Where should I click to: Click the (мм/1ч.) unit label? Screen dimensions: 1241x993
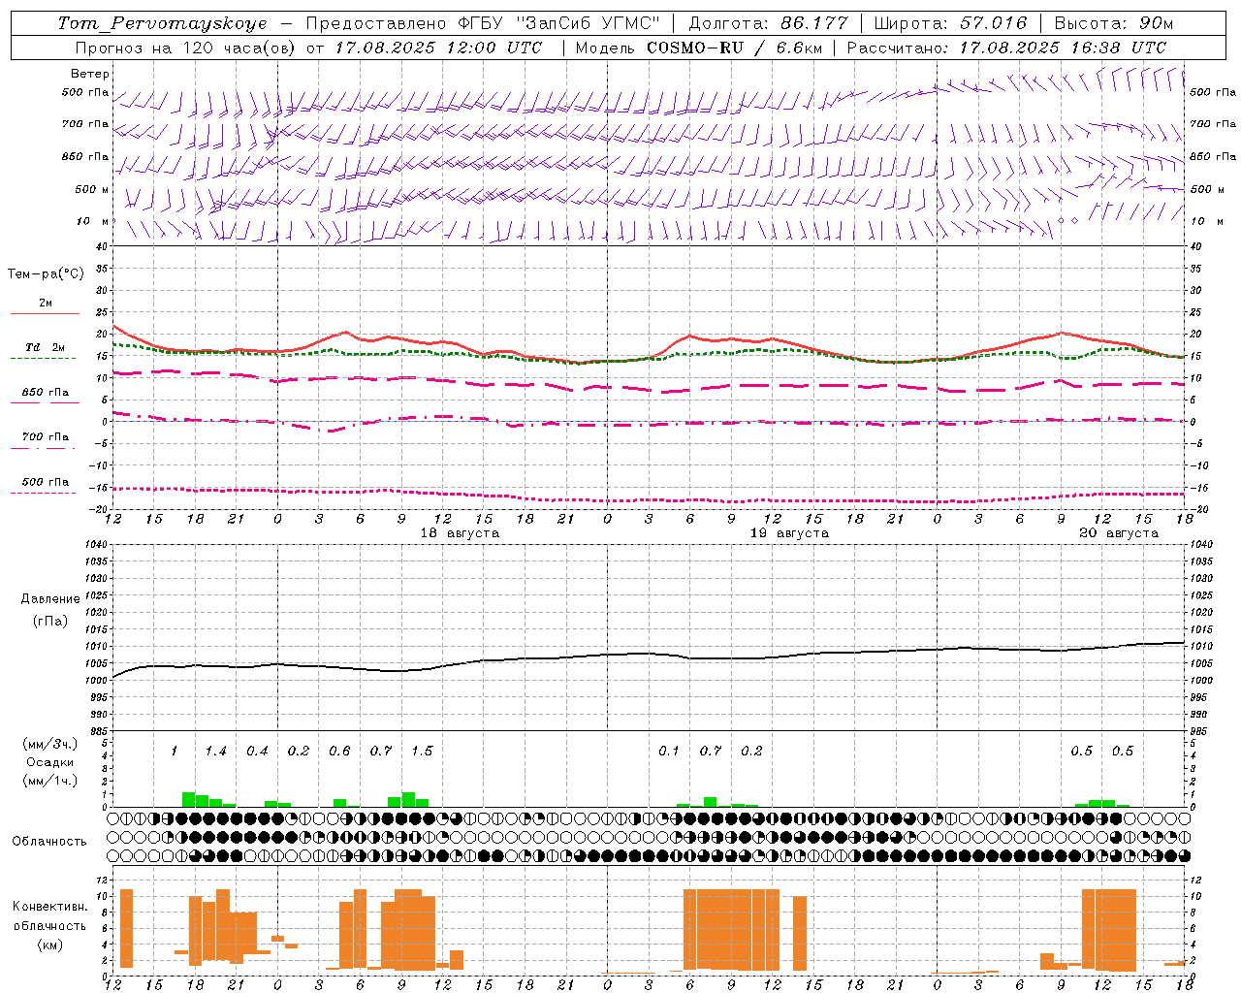tap(49, 781)
